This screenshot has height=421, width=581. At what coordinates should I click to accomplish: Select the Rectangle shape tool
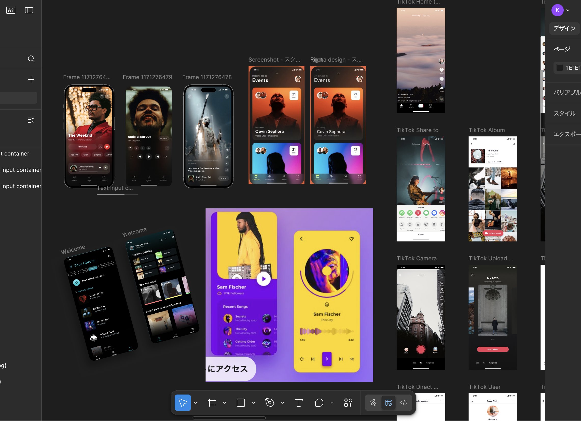241,403
